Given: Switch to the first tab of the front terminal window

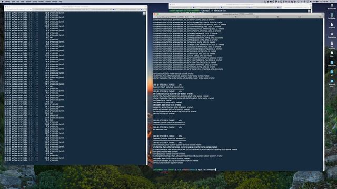Looking at the screenshot, I should [174, 17].
